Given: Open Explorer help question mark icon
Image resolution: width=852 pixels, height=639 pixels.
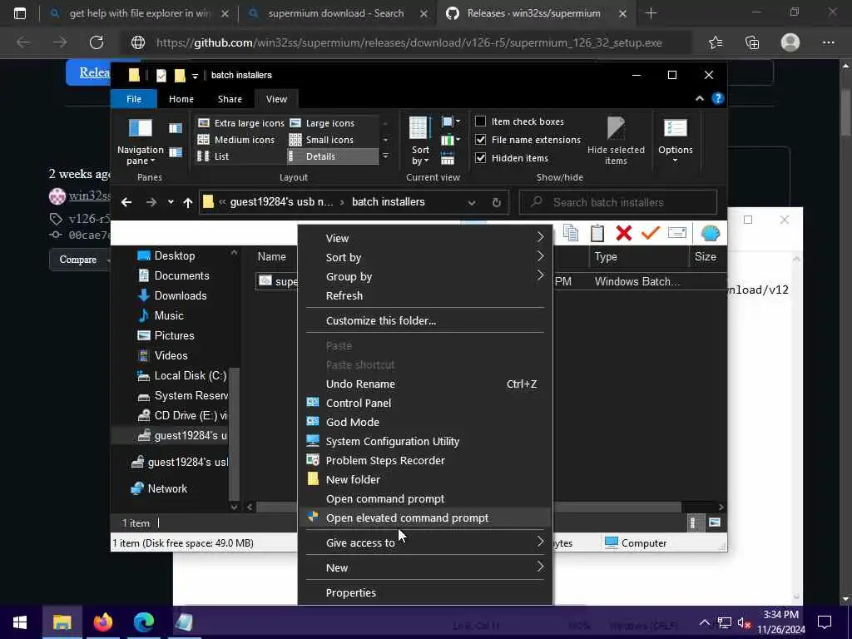Looking at the screenshot, I should 718,98.
